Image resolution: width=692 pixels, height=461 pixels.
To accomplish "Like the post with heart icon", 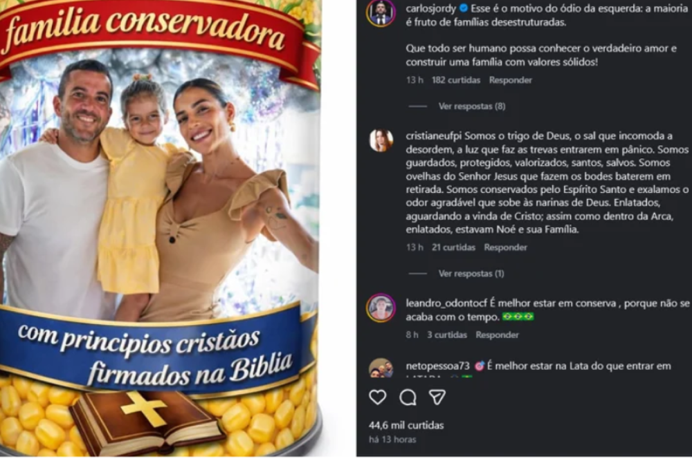I will (x=377, y=397).
